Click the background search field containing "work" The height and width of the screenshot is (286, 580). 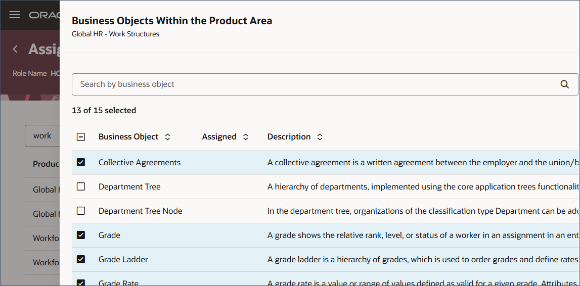tap(42, 136)
